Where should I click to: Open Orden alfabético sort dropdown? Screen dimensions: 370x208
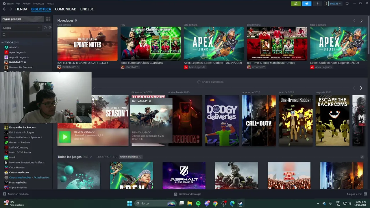[x=131, y=157]
